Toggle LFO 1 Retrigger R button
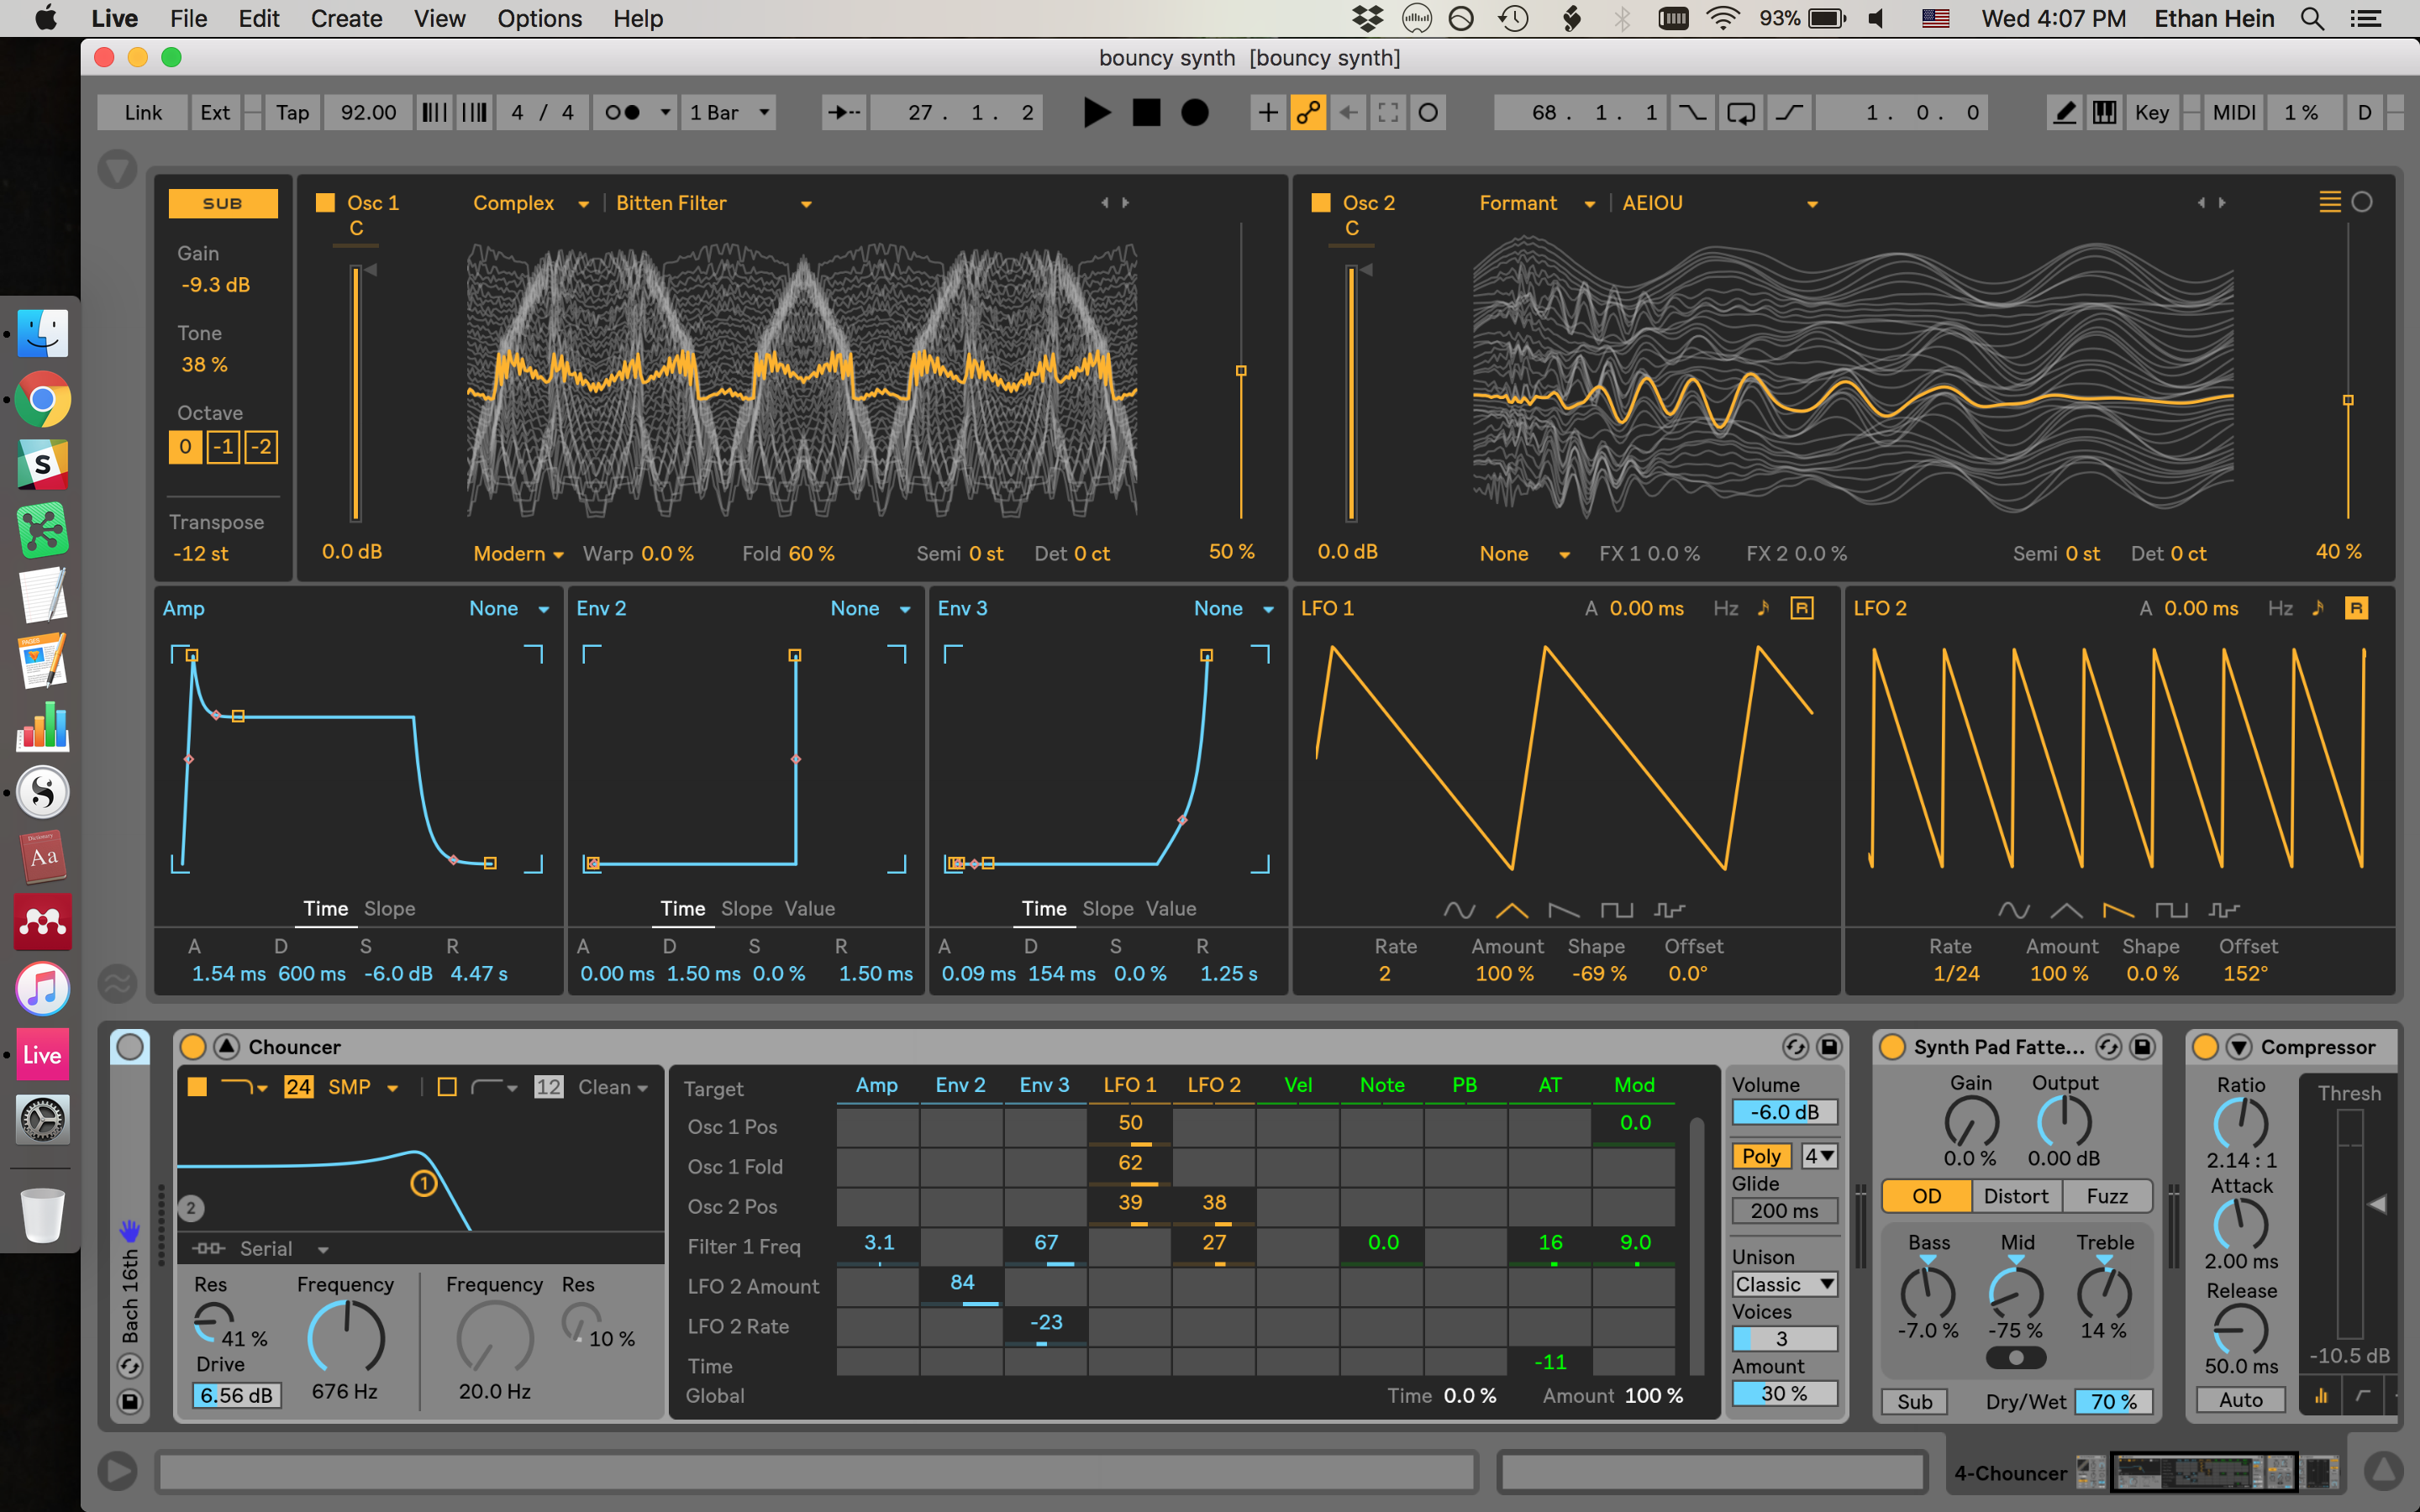 [1802, 608]
